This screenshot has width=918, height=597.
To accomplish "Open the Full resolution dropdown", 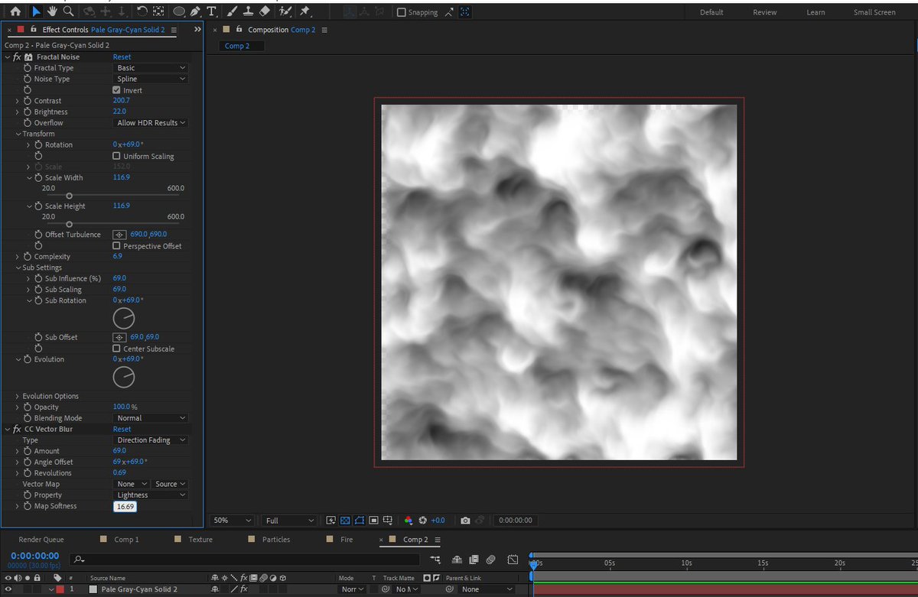I will click(x=288, y=521).
